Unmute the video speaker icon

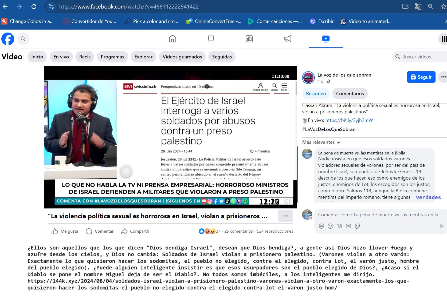(x=287, y=201)
